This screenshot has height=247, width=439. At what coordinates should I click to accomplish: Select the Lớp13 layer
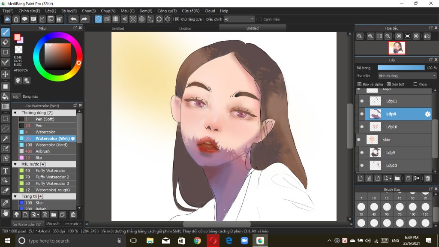point(398,166)
